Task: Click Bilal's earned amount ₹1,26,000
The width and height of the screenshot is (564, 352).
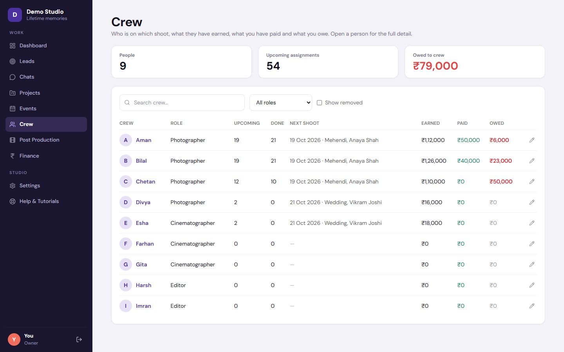Action: click(434, 161)
